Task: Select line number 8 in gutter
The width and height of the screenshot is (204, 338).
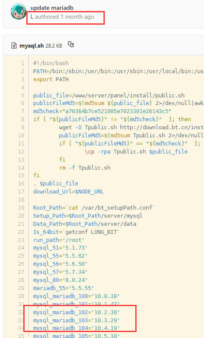Action: click(x=23, y=119)
